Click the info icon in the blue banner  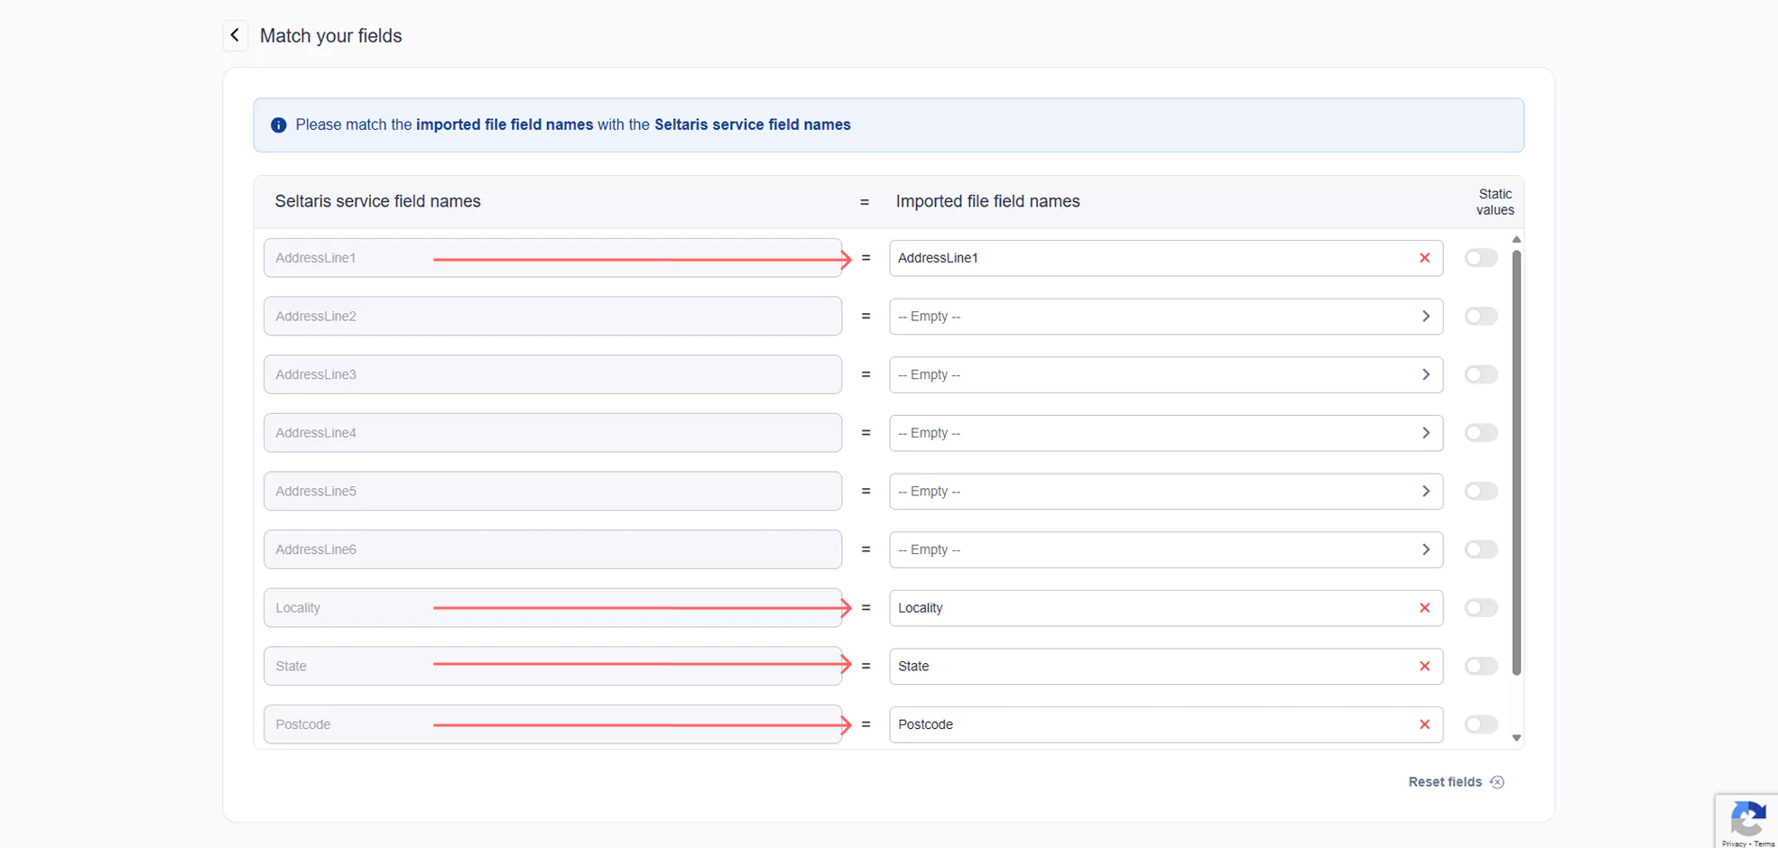279,125
